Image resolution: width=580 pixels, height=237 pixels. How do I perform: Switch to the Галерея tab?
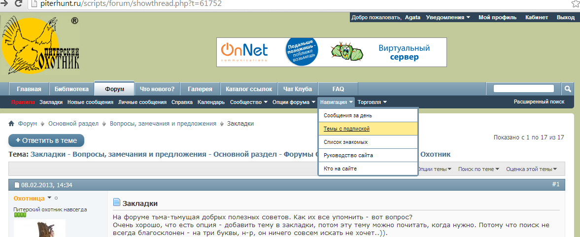[200, 89]
